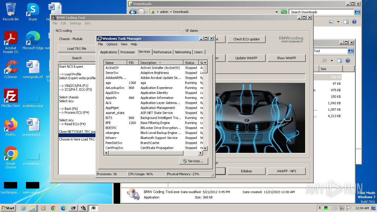
Task: Open Acrobat Reader DC desktop shortcut
Action: tap(11, 43)
